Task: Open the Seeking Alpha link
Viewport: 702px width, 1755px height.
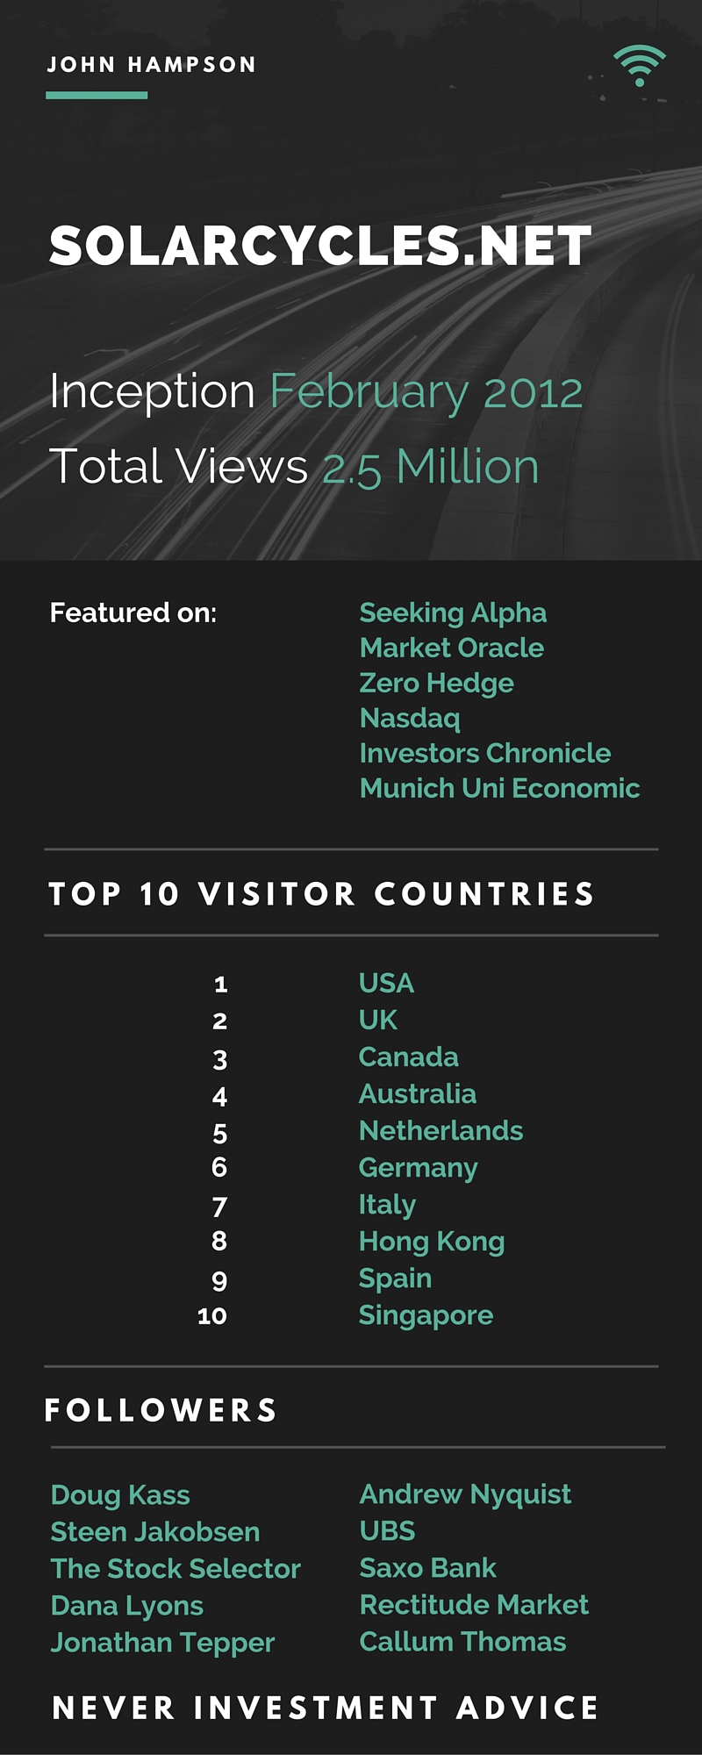Action: point(453,612)
